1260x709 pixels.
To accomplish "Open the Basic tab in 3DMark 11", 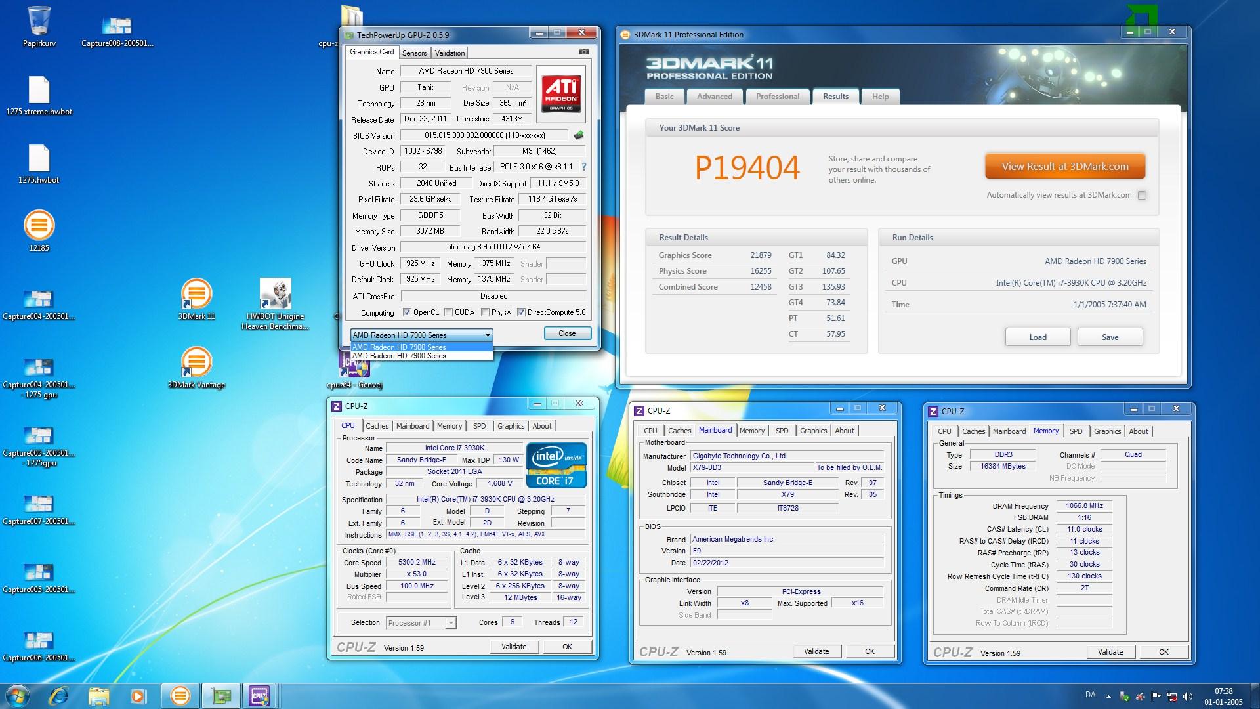I will coord(664,97).
